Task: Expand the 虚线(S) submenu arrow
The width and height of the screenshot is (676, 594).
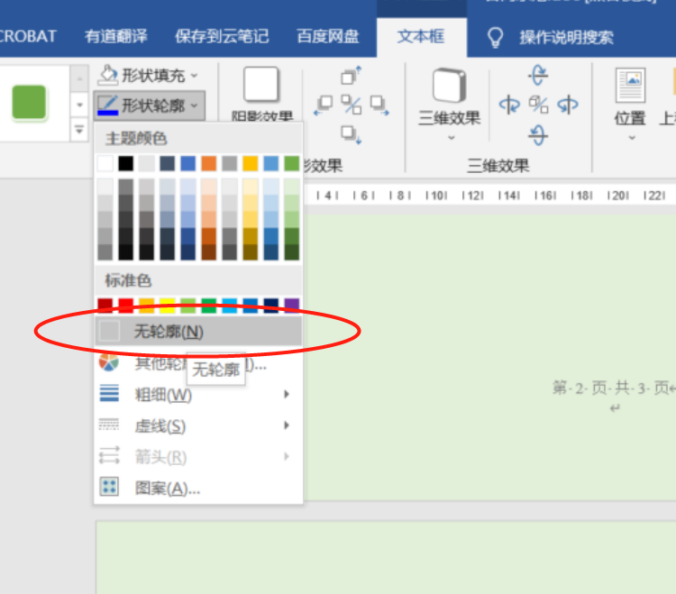Action: point(287,425)
